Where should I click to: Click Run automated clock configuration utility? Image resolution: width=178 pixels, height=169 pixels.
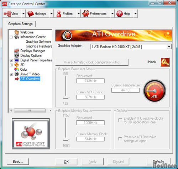coord(92,62)
